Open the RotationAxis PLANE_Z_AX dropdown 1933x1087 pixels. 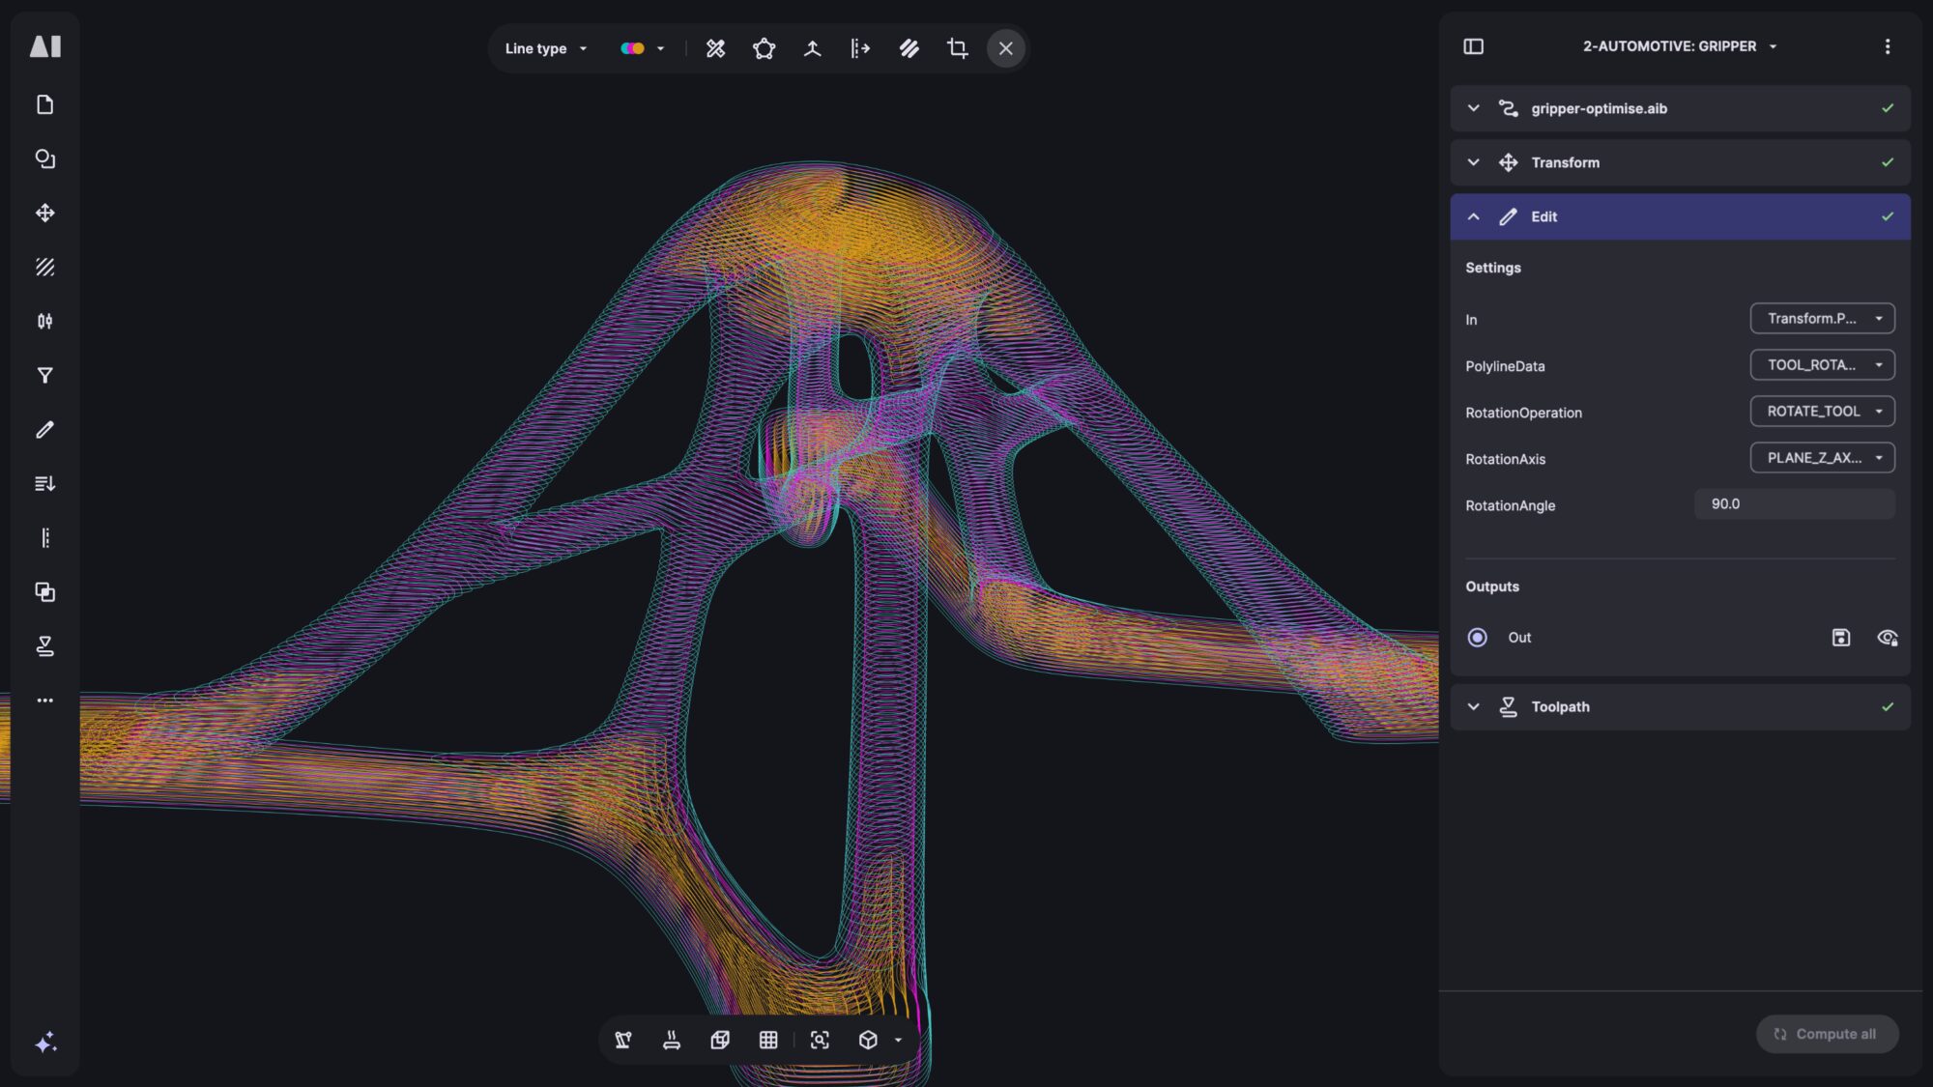(x=1823, y=458)
